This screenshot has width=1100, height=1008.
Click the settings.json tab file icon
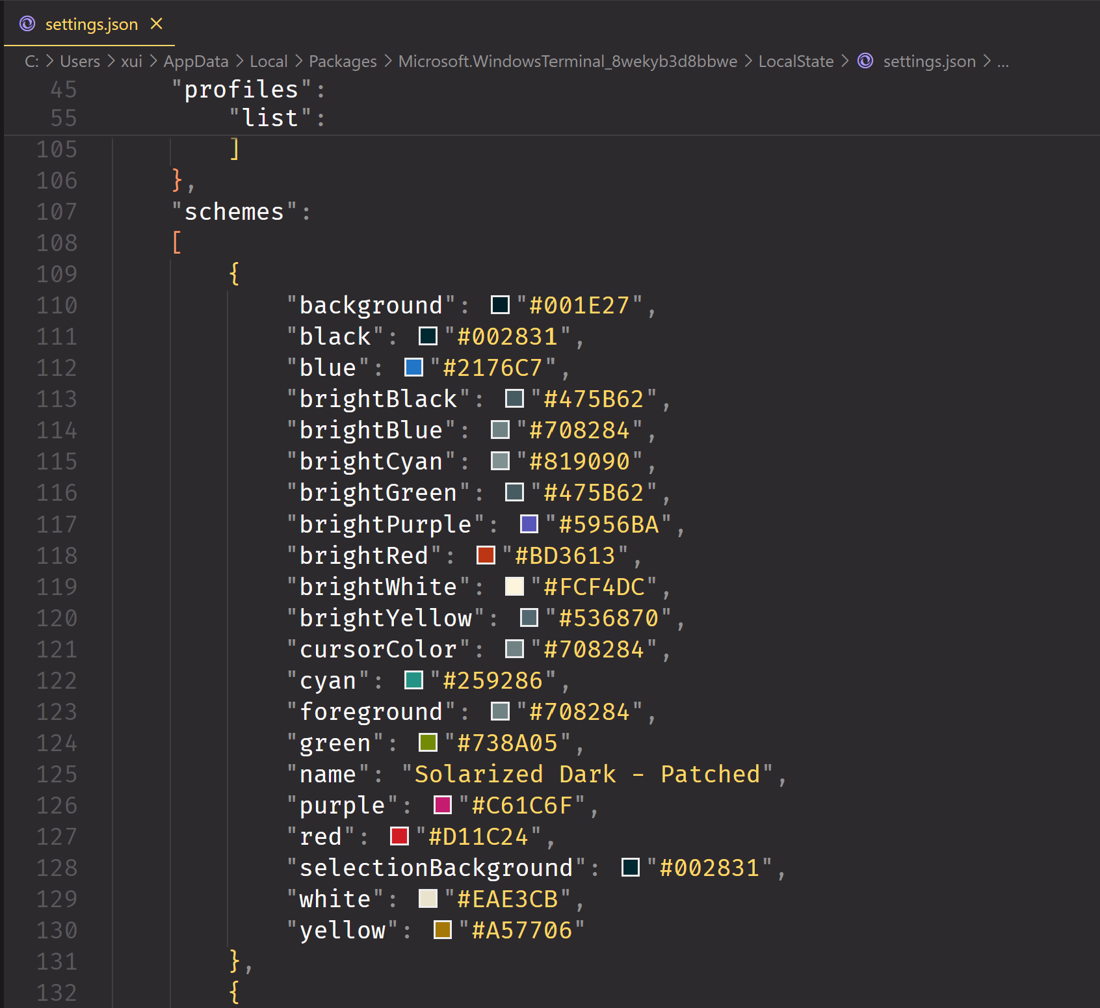click(27, 24)
